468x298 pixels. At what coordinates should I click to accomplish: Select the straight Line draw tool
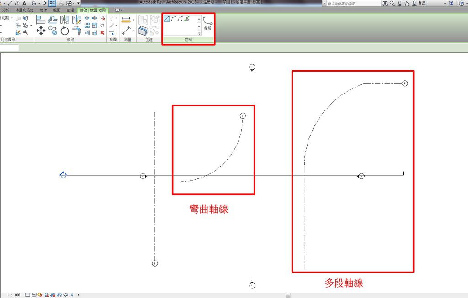(166, 18)
